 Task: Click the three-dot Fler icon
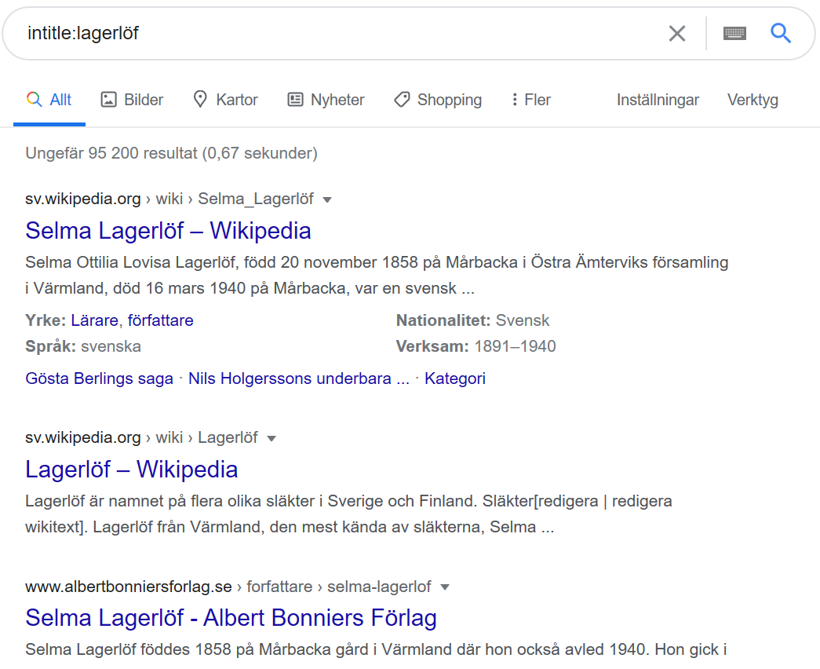point(515,100)
